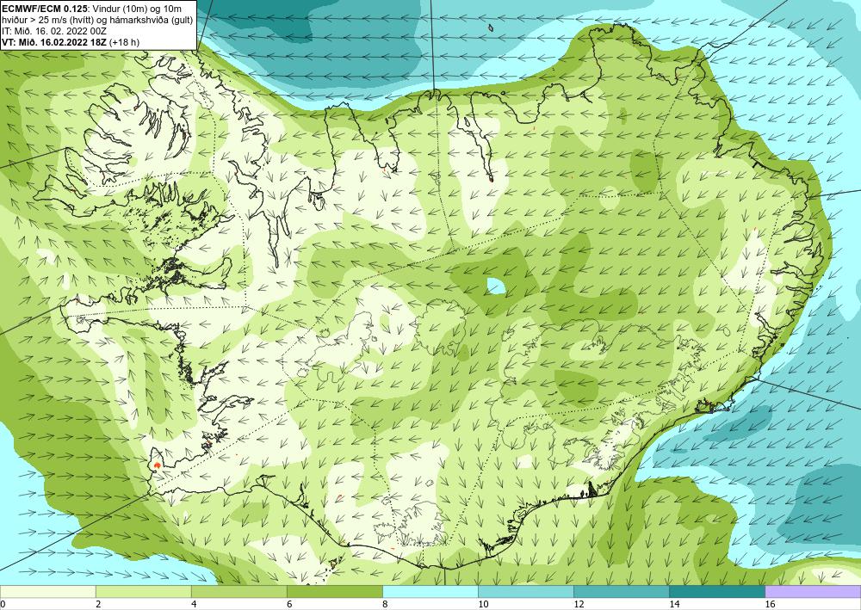Click the 12–14 m/s teal legend swatch
The height and width of the screenshot is (610, 861).
(x=622, y=591)
